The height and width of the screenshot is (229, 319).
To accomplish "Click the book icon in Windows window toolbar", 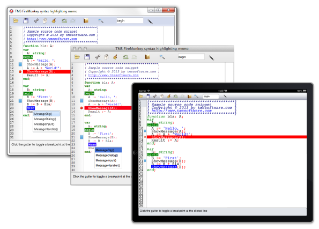I will [86, 20].
